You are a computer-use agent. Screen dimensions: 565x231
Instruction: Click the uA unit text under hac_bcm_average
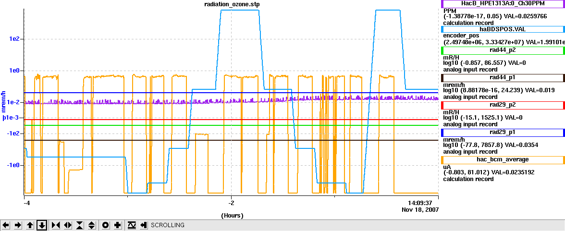click(x=447, y=167)
